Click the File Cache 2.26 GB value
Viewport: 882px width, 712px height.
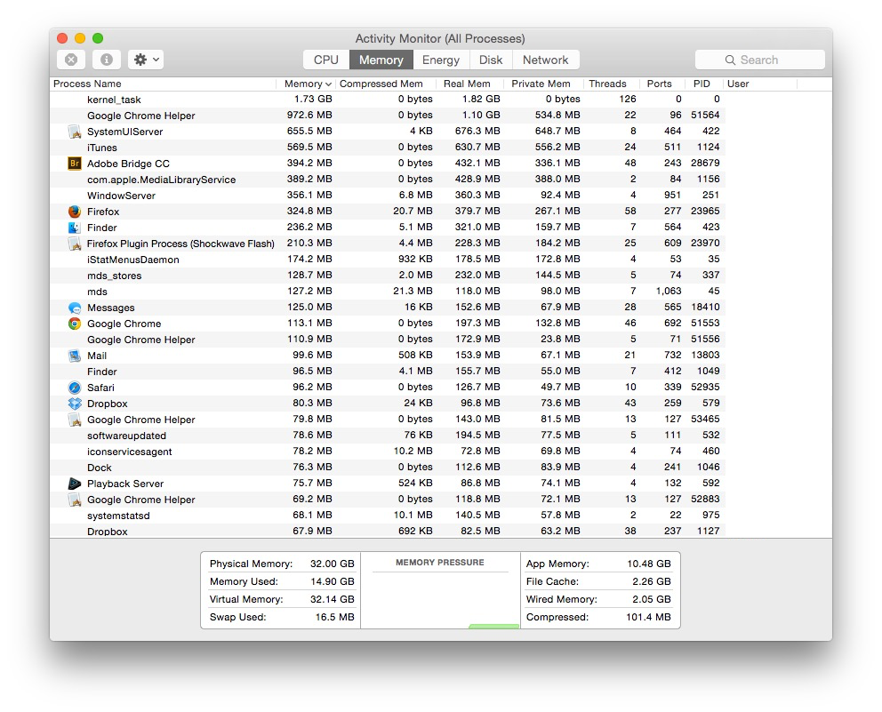point(652,581)
